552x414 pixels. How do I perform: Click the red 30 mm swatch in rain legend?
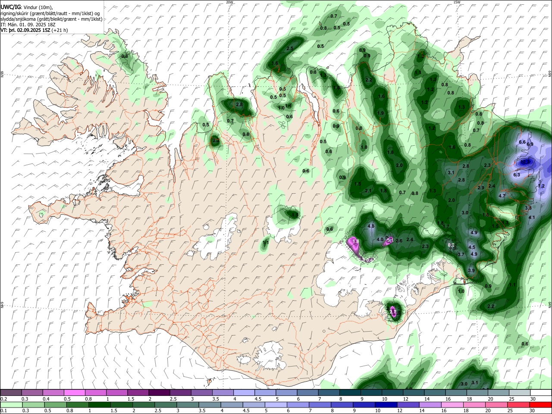tap(541, 405)
